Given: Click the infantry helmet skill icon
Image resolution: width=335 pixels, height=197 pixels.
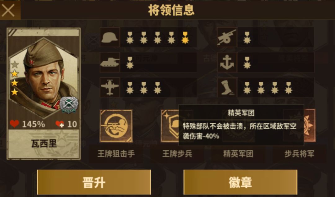Looking at the screenshot, I should tap(110, 37).
